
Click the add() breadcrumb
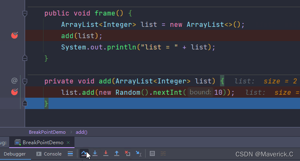pos(82,132)
